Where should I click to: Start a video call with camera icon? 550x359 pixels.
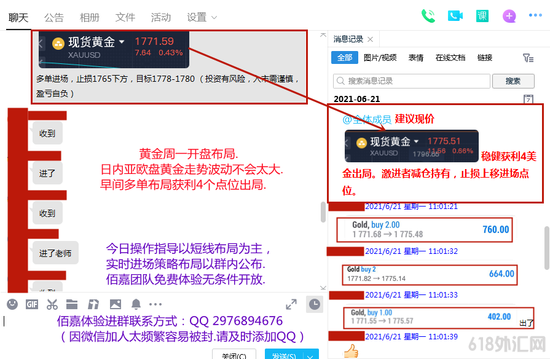point(455,16)
